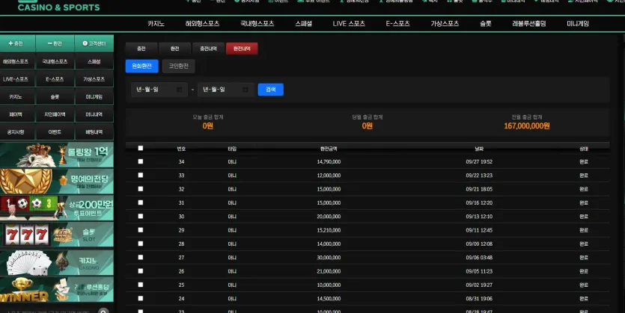This screenshot has width=625, height=313.
Task: Click sidebar 이벤트 button
Action: click(55, 131)
